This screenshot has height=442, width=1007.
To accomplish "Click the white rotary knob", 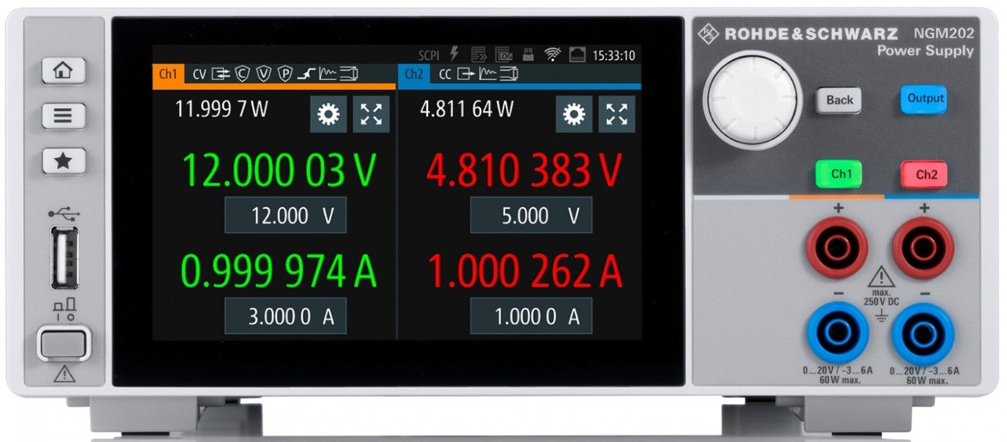I will pos(752,100).
